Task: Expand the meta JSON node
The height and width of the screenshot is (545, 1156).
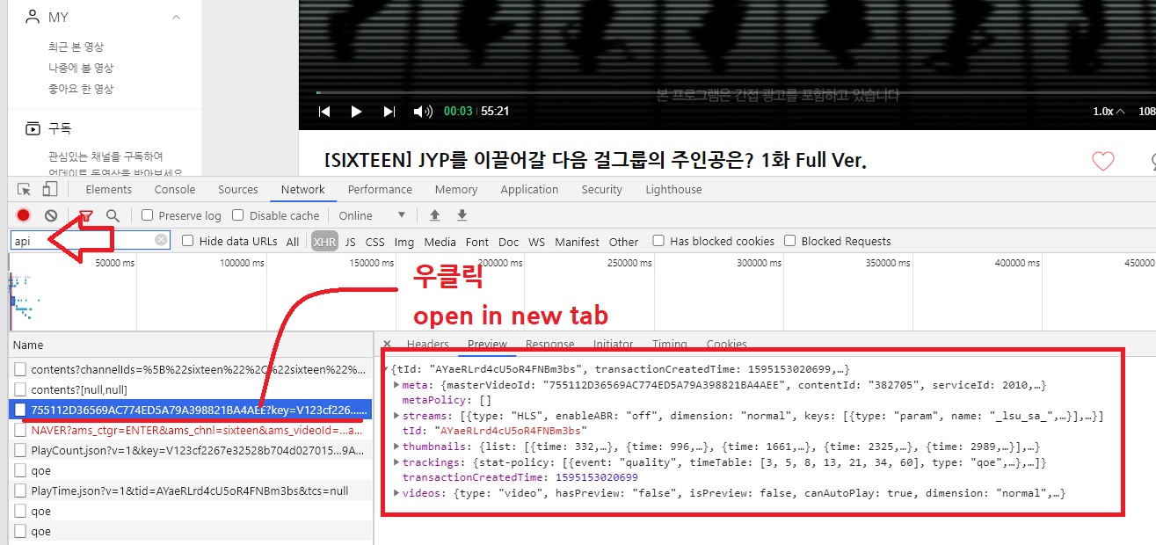Action: click(x=396, y=385)
